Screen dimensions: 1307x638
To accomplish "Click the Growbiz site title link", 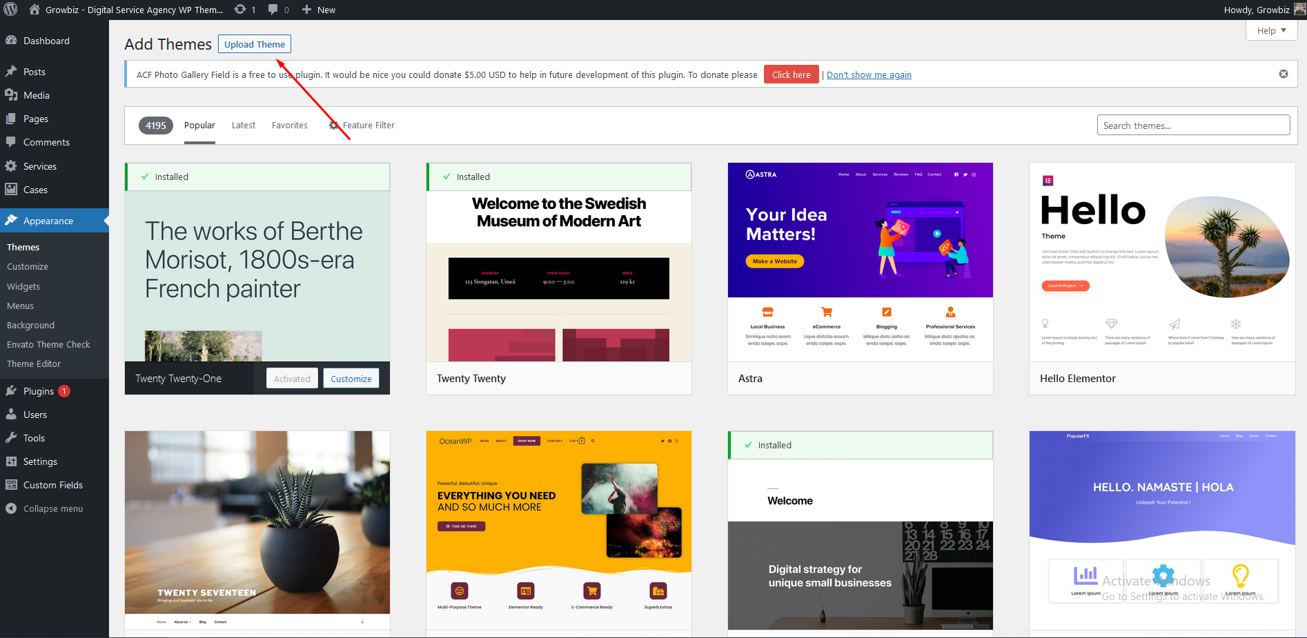I will point(135,10).
